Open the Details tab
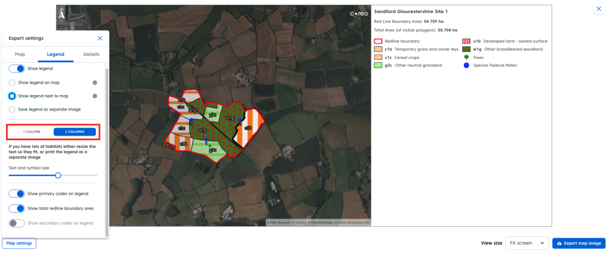This screenshot has width=609, height=253. point(91,54)
